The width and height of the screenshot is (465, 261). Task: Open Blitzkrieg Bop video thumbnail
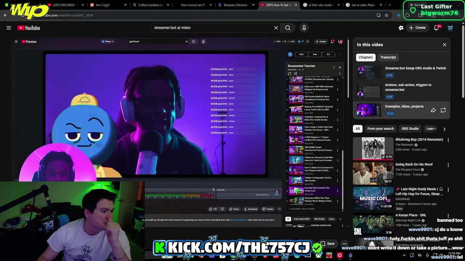click(373, 148)
